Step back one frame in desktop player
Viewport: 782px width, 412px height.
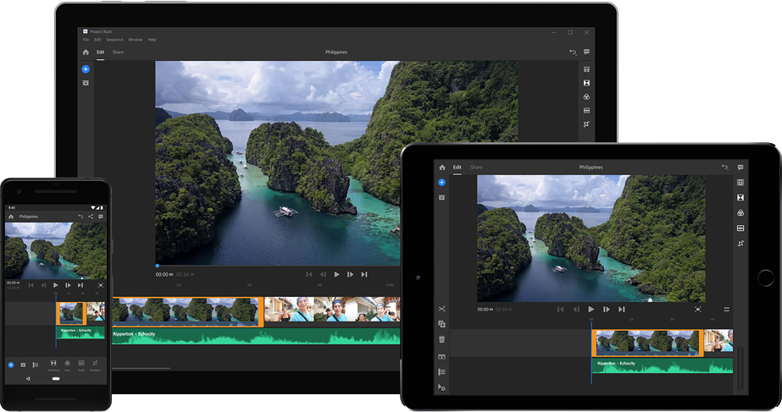[323, 274]
